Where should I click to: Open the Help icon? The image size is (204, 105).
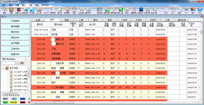[200, 11]
